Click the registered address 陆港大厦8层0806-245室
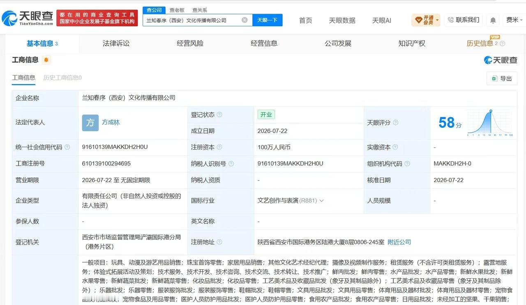 click(320, 242)
